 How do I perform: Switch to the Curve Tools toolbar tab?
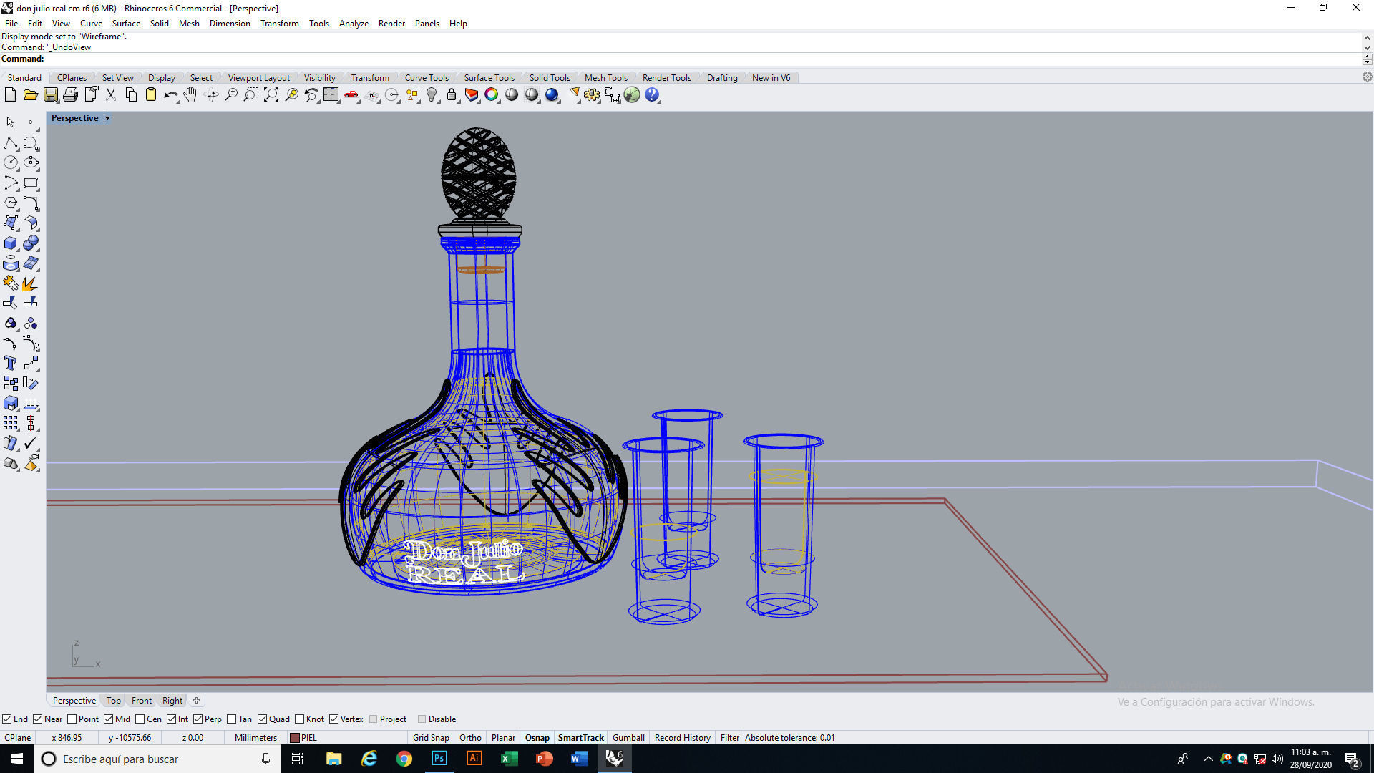(427, 78)
